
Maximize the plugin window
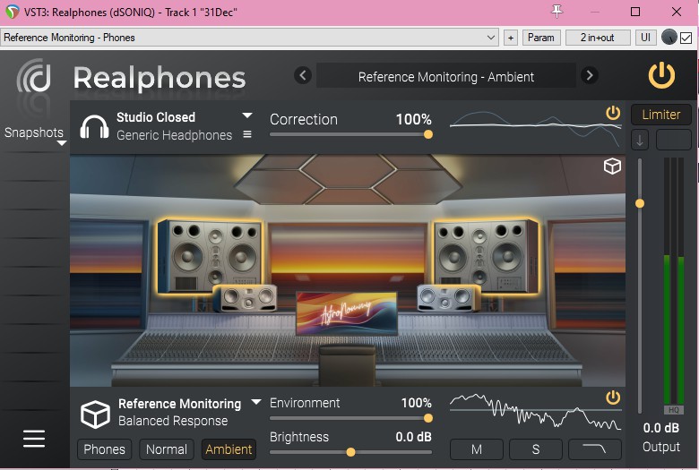pyautogui.click(x=635, y=12)
